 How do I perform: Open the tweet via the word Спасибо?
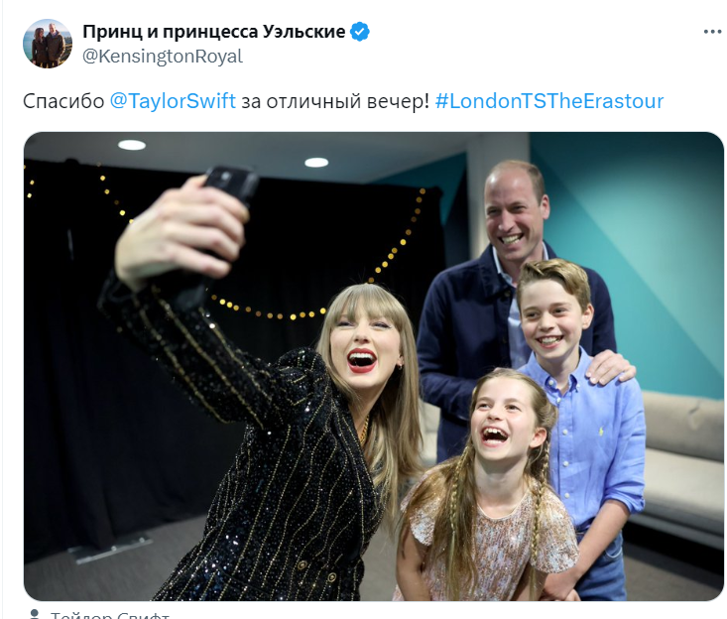click(x=63, y=101)
